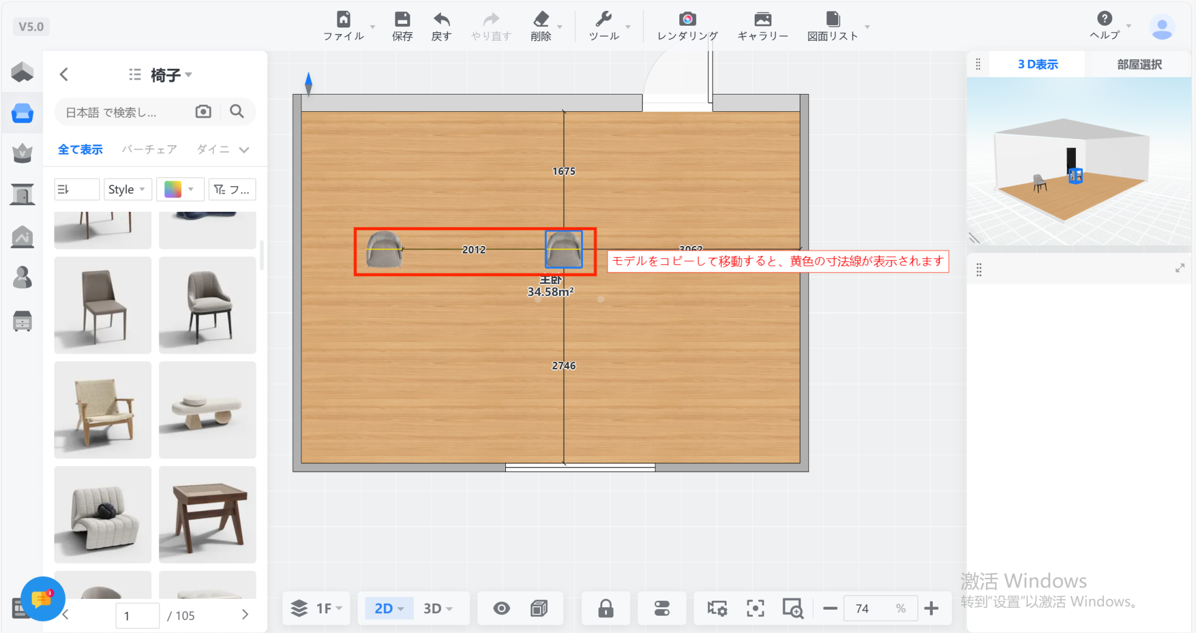Viewport: 1196px width, 633px height.
Task: Undo with the 戻す icon
Action: coord(441,19)
